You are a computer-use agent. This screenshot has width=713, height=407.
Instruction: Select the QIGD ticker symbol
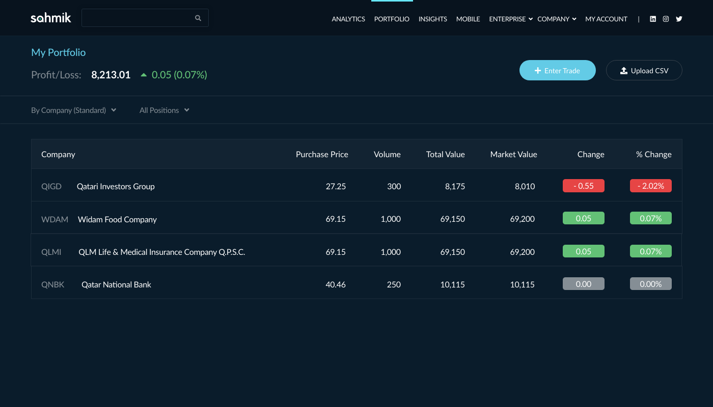51,186
